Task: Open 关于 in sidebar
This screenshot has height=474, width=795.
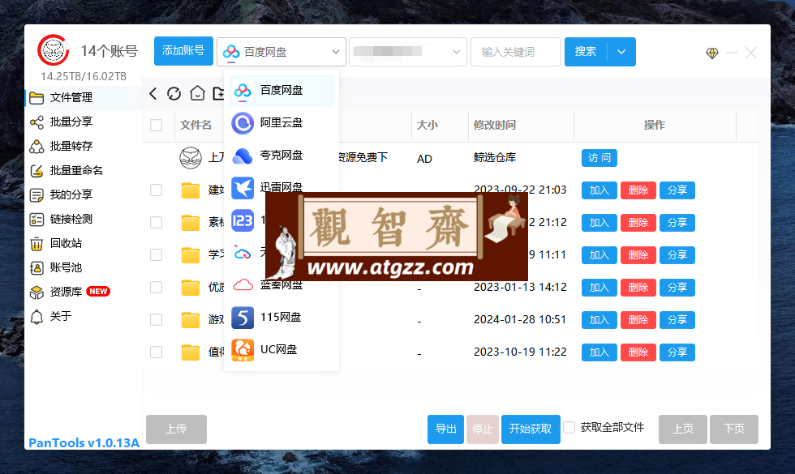Action: [83, 317]
